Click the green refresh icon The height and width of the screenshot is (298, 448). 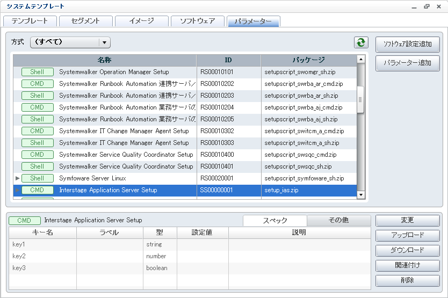361,43
